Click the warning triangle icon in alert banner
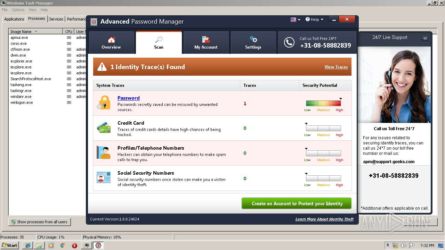Viewport: 445px width, 250px height. point(102,67)
